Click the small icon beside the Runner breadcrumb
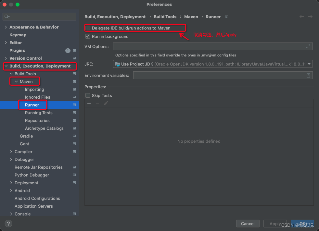The height and width of the screenshot is (231, 319). point(226,17)
